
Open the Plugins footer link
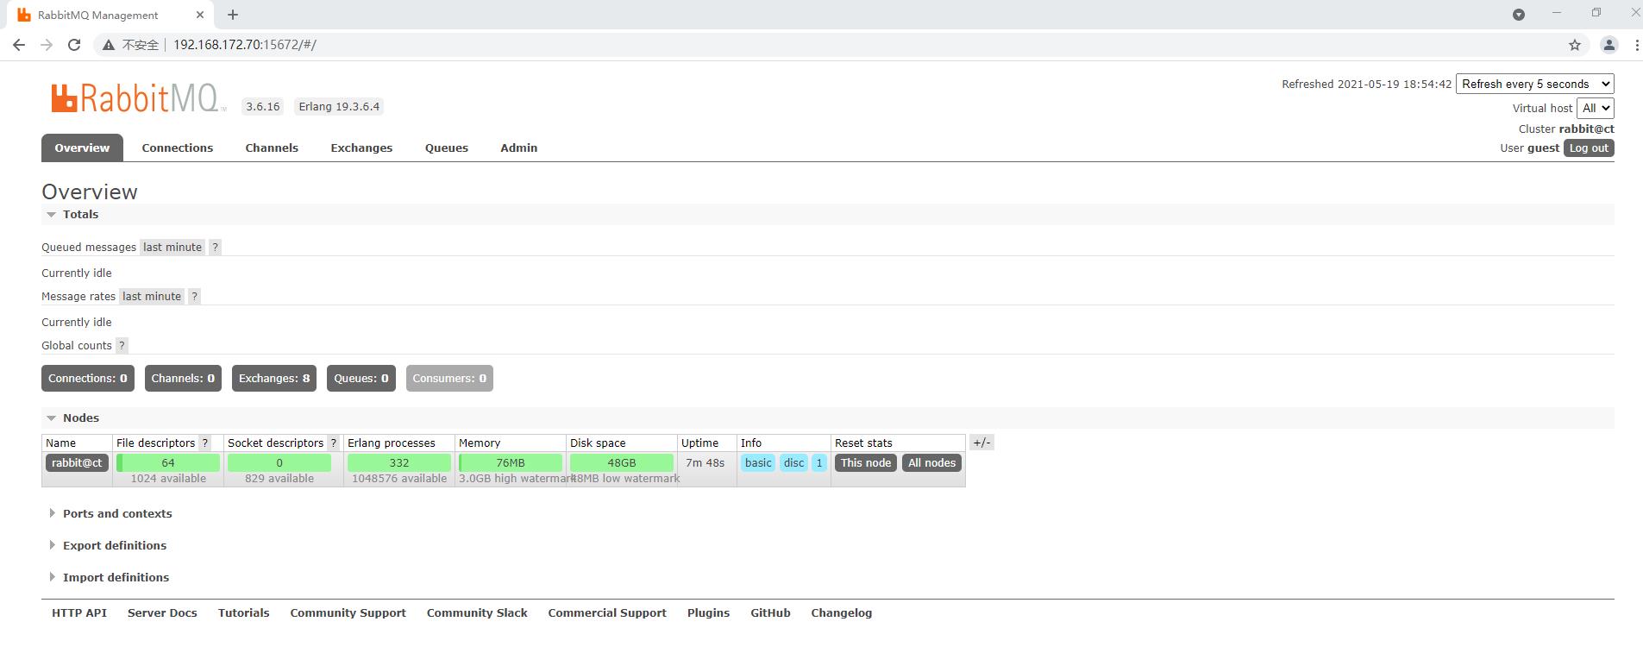click(x=708, y=612)
